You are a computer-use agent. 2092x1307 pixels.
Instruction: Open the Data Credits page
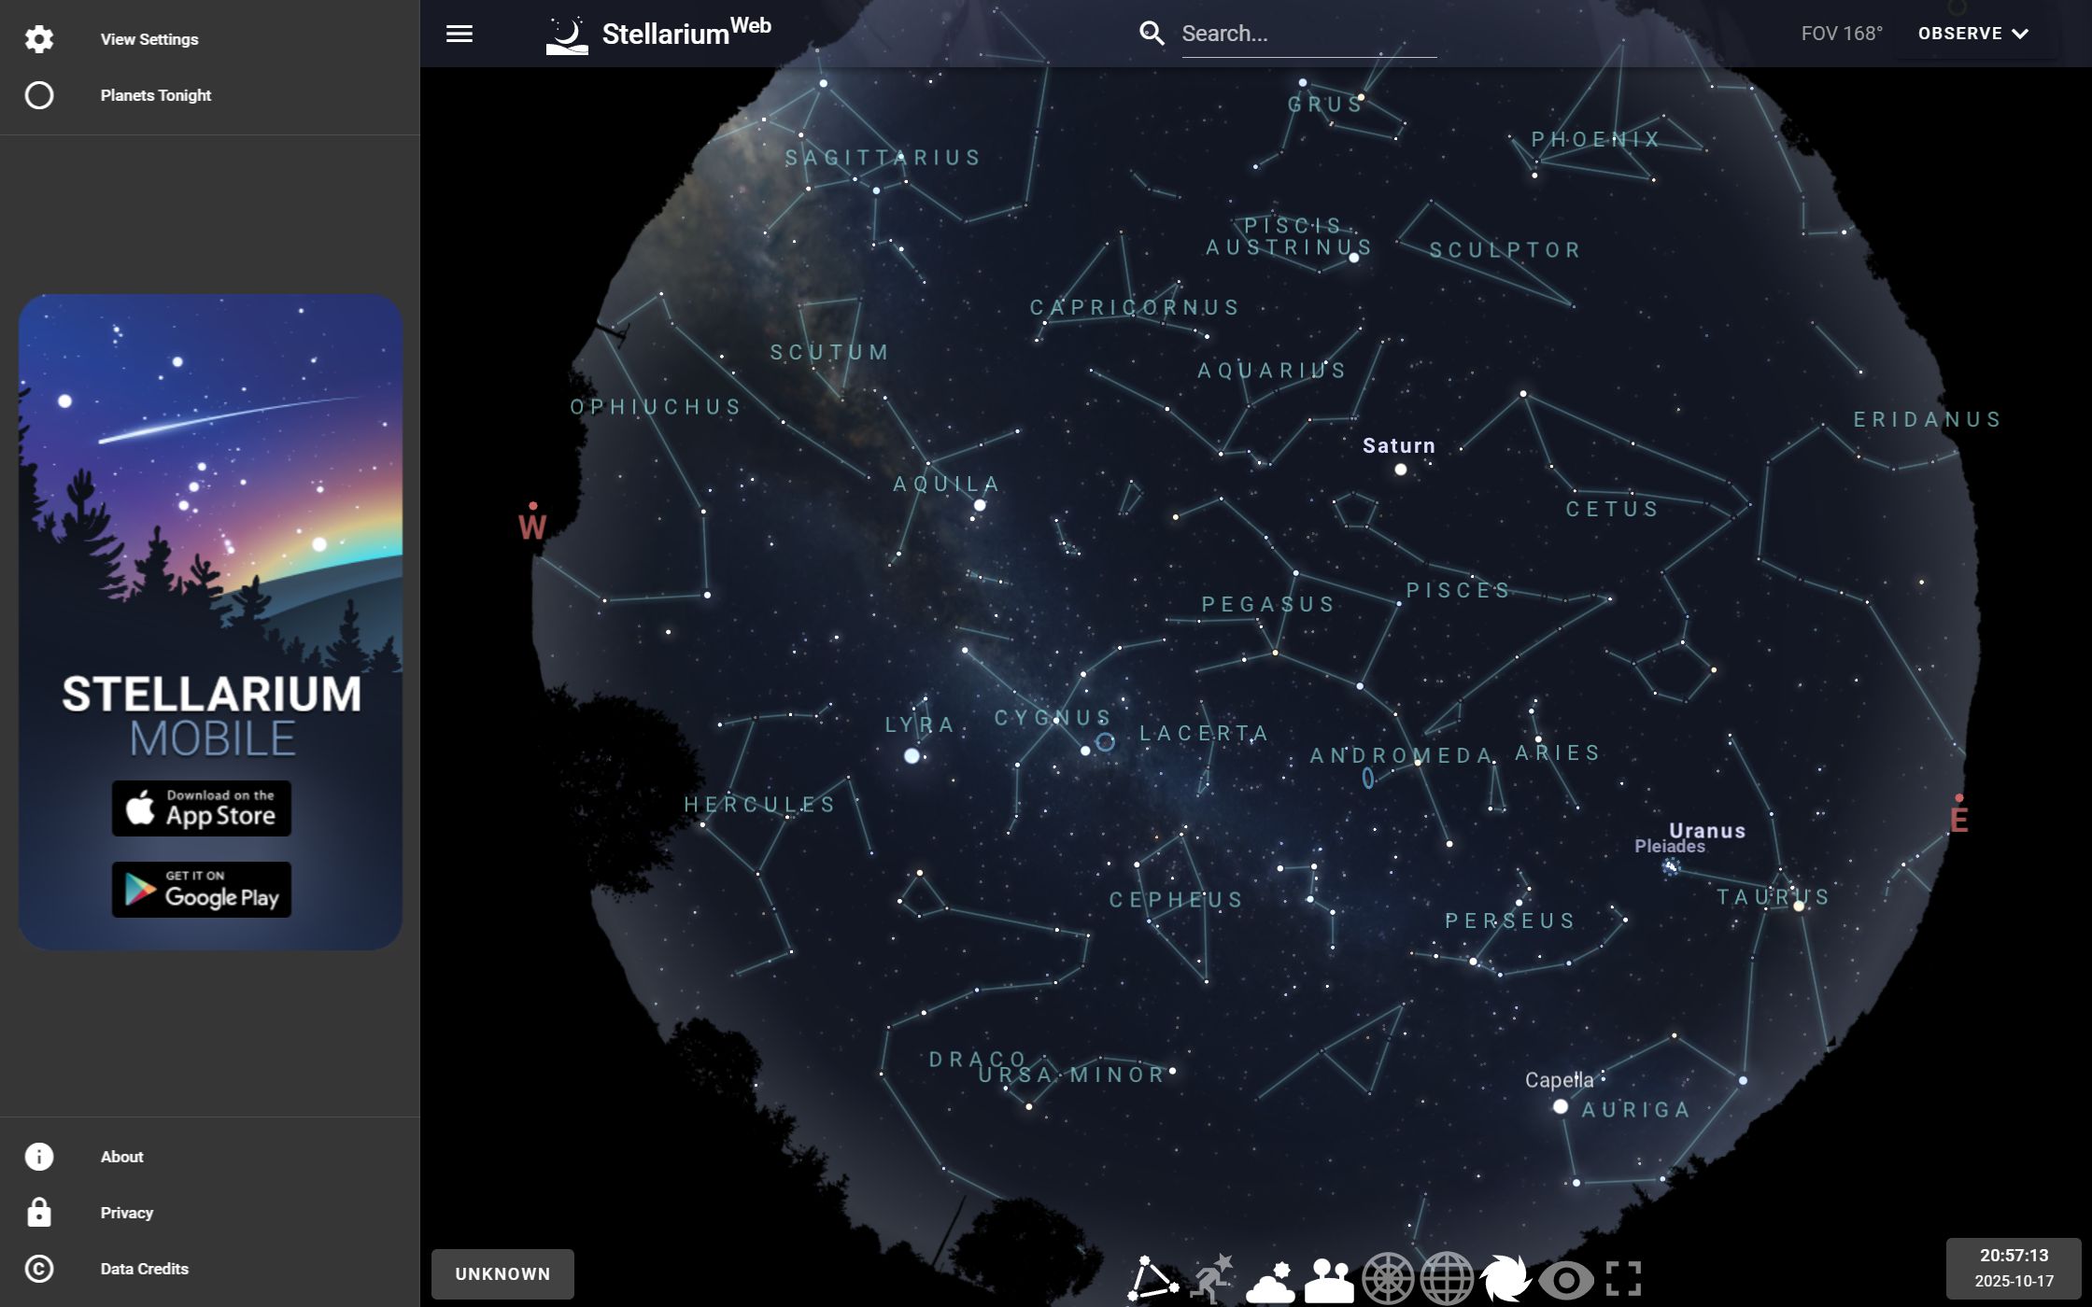tap(145, 1269)
